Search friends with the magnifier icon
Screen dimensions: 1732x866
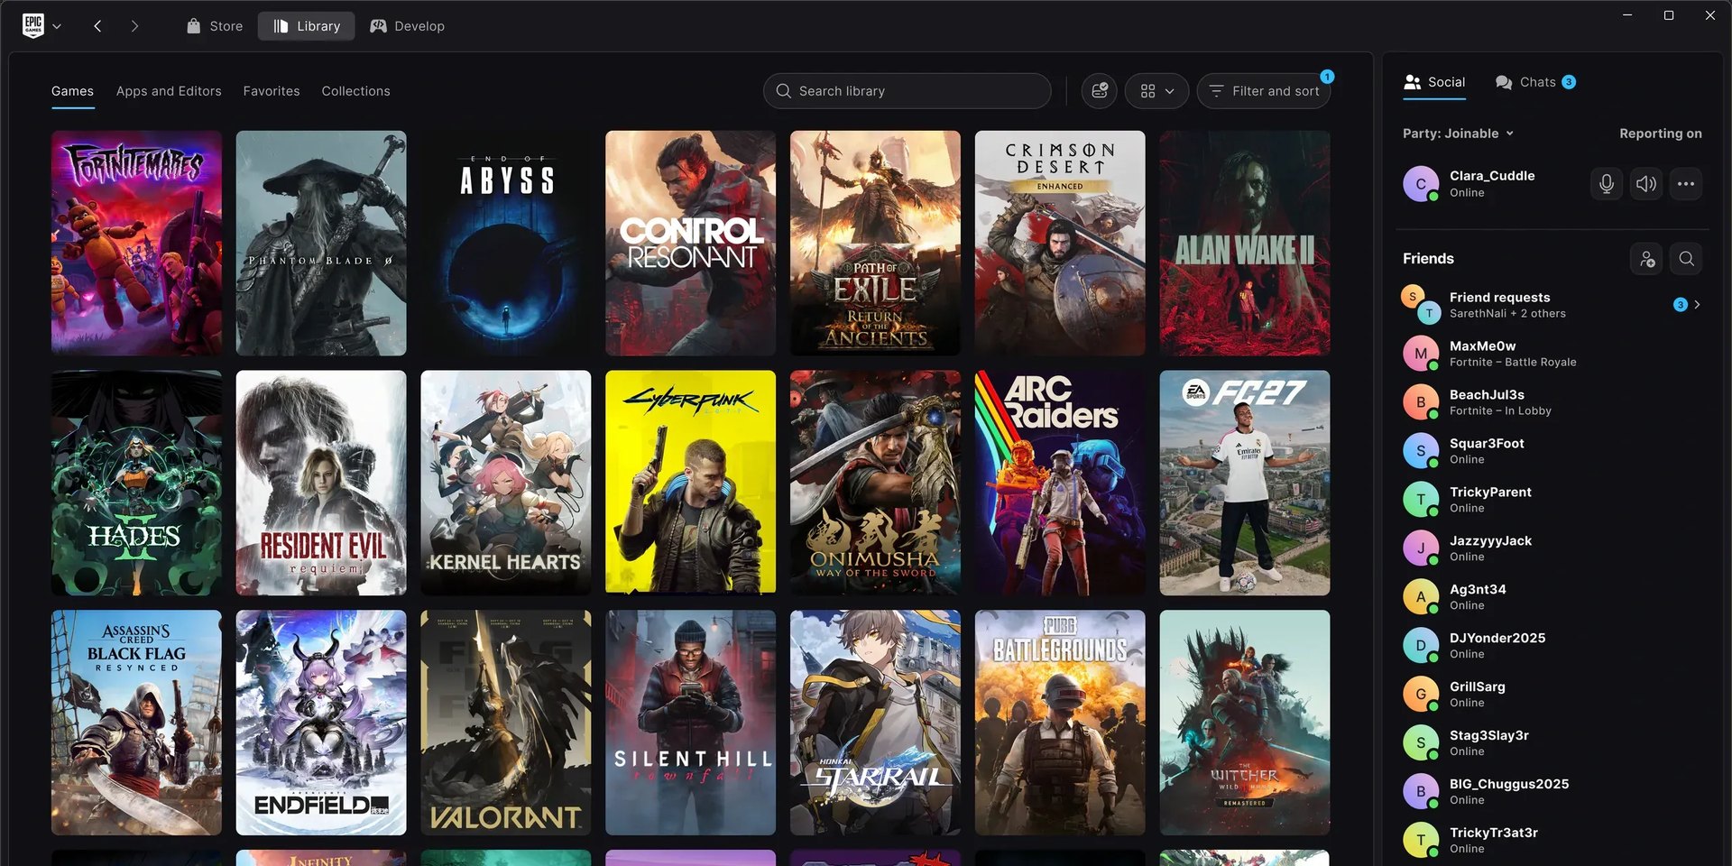point(1686,260)
